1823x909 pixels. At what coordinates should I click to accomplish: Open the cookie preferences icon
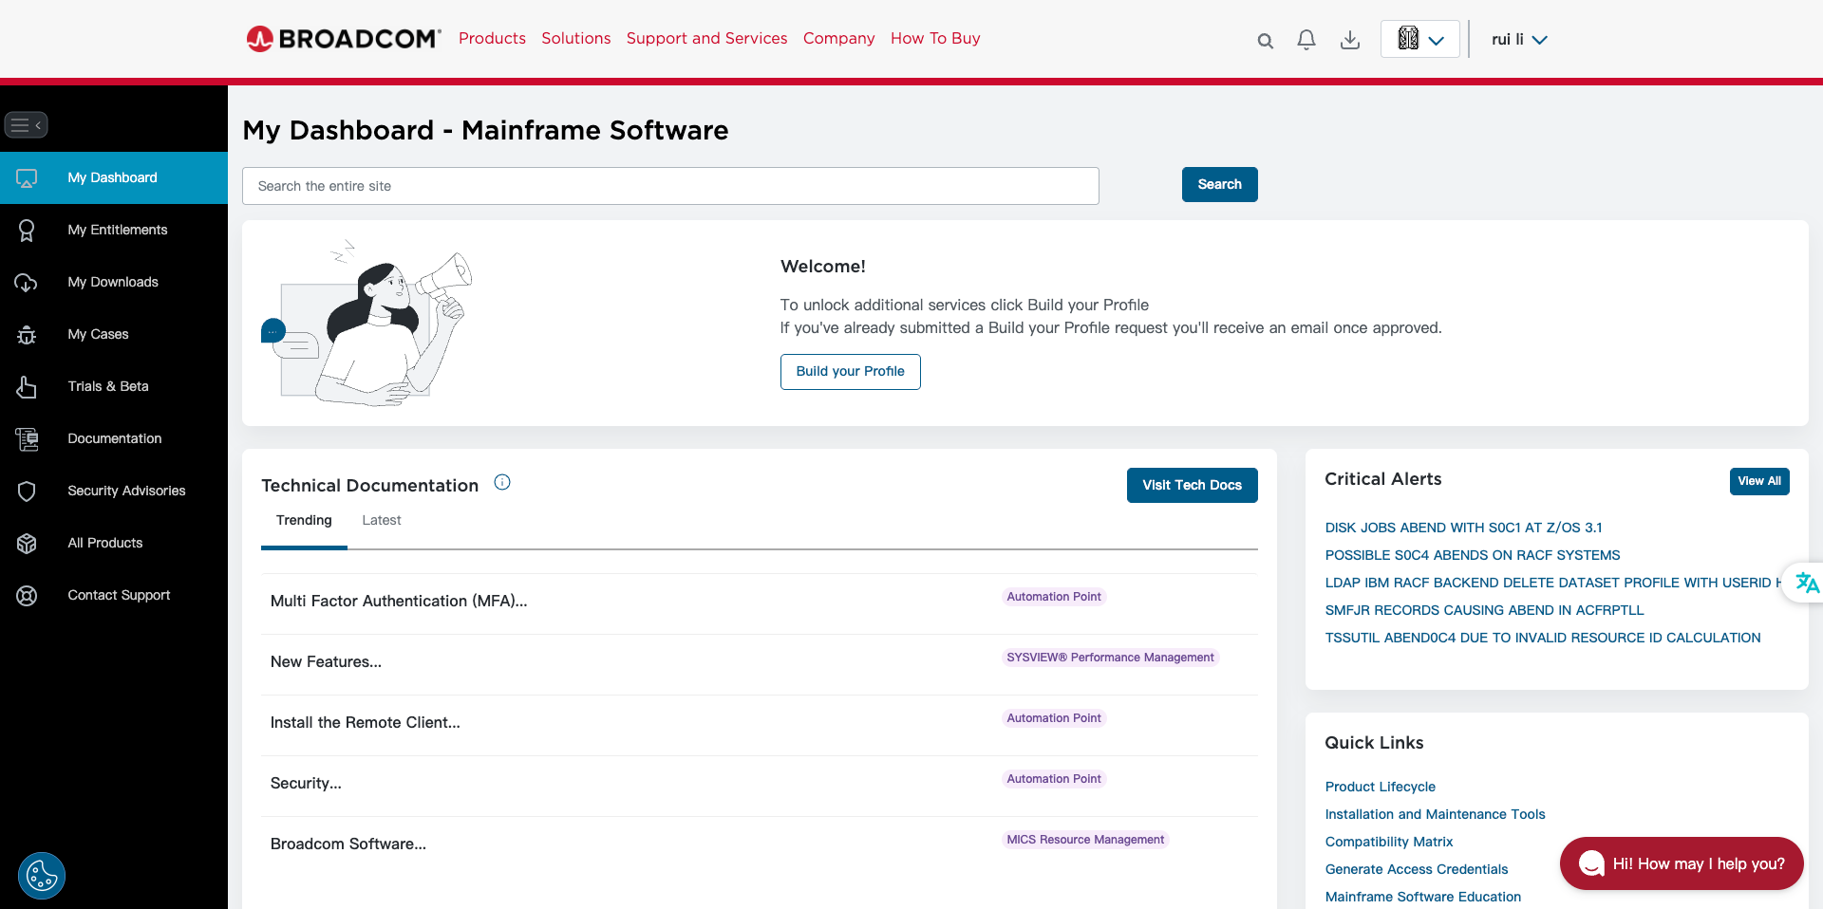click(x=42, y=876)
